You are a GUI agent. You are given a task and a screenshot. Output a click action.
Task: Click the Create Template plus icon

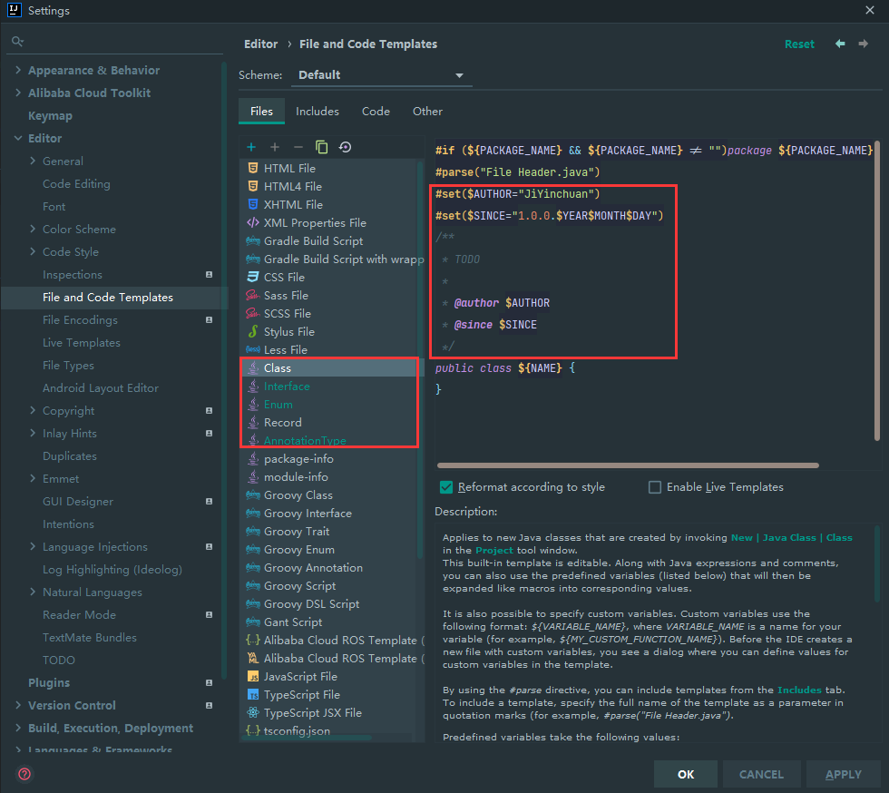pos(251,147)
